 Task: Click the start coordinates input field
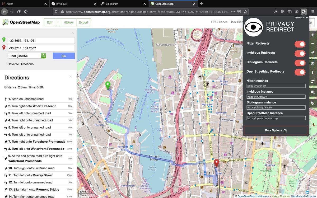tap(41, 40)
